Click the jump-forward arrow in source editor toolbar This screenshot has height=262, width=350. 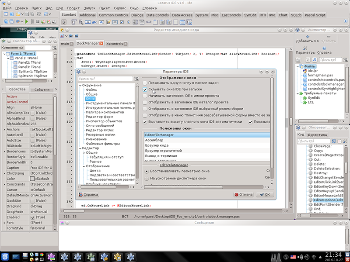tap(77, 36)
